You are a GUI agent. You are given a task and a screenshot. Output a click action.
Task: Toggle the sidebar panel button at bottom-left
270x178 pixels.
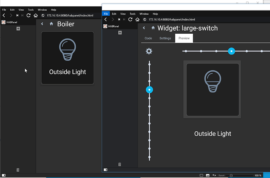click(105, 170)
